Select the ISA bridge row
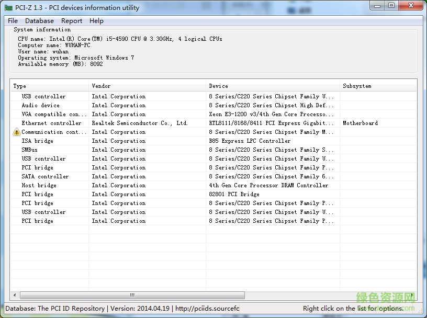 click(213, 141)
